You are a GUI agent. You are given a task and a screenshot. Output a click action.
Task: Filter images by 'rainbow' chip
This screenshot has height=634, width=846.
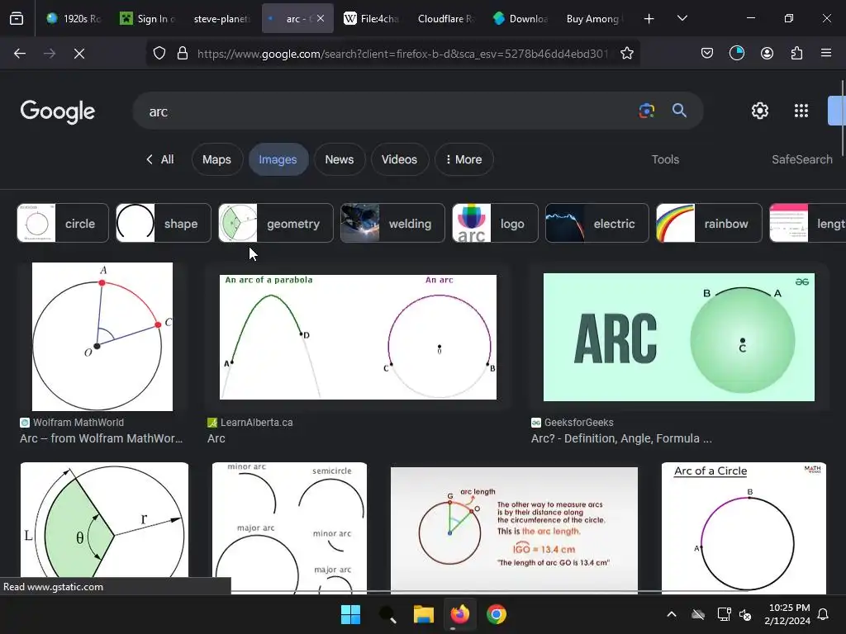709,223
